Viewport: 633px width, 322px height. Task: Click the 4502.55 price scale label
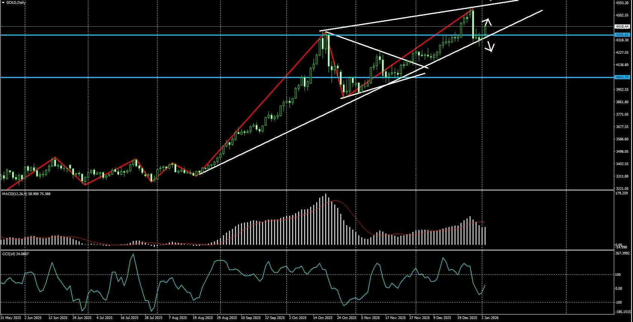622,15
